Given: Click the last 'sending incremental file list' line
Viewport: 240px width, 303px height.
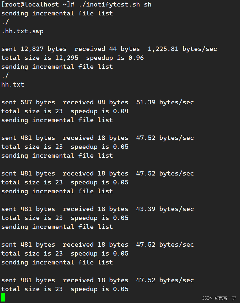Looking at the screenshot, I should pos(57,262).
